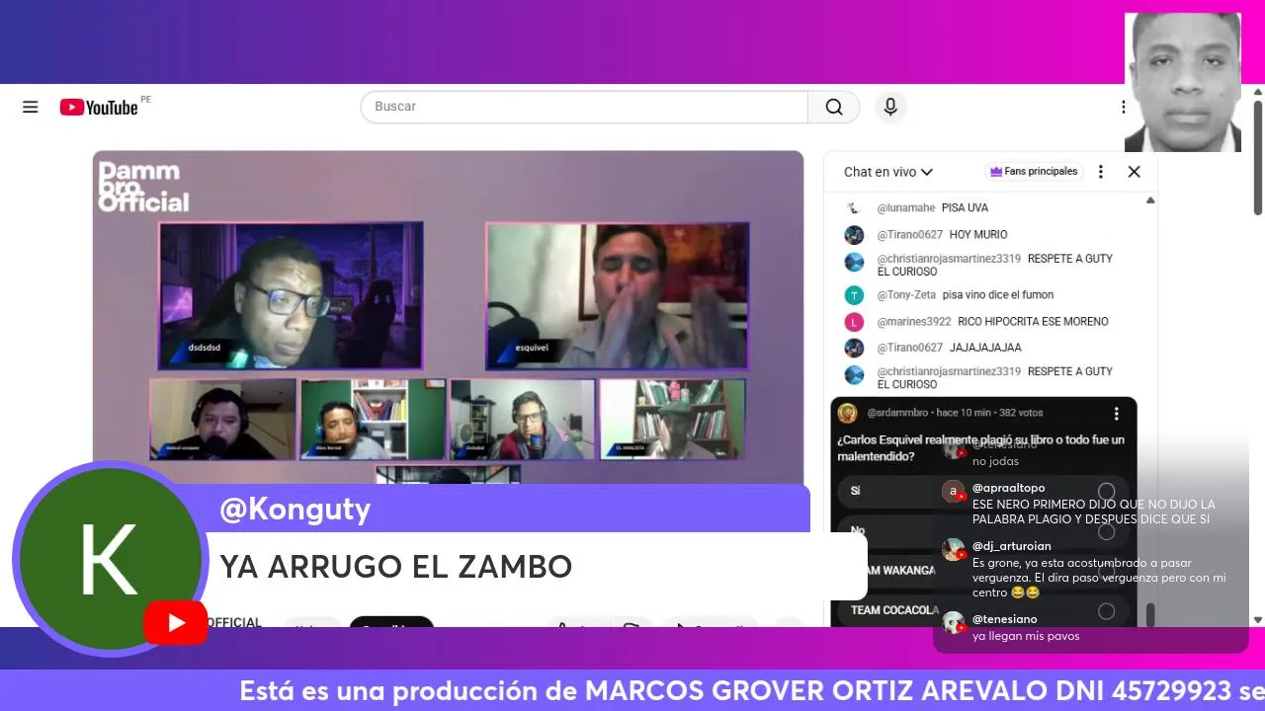
Task: Select the No poll option
Action: 983,531
